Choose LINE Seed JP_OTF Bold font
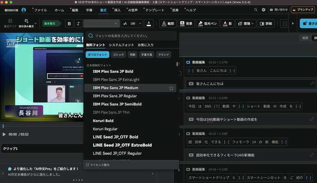Viewport: 317px width, 183px height. click(x=130, y=137)
